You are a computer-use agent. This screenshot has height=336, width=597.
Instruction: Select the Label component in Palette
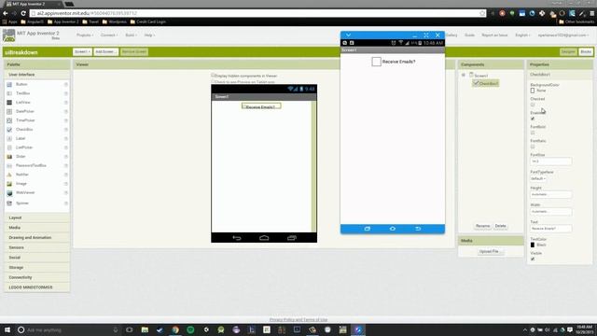point(21,138)
